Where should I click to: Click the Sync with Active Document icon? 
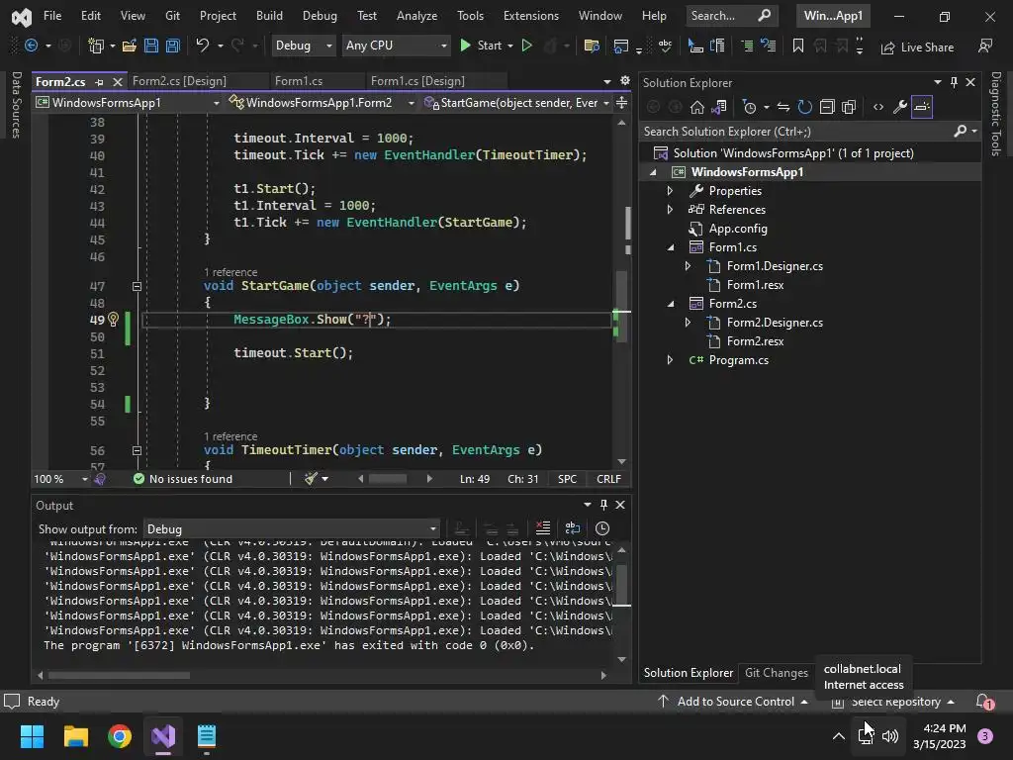(x=783, y=107)
